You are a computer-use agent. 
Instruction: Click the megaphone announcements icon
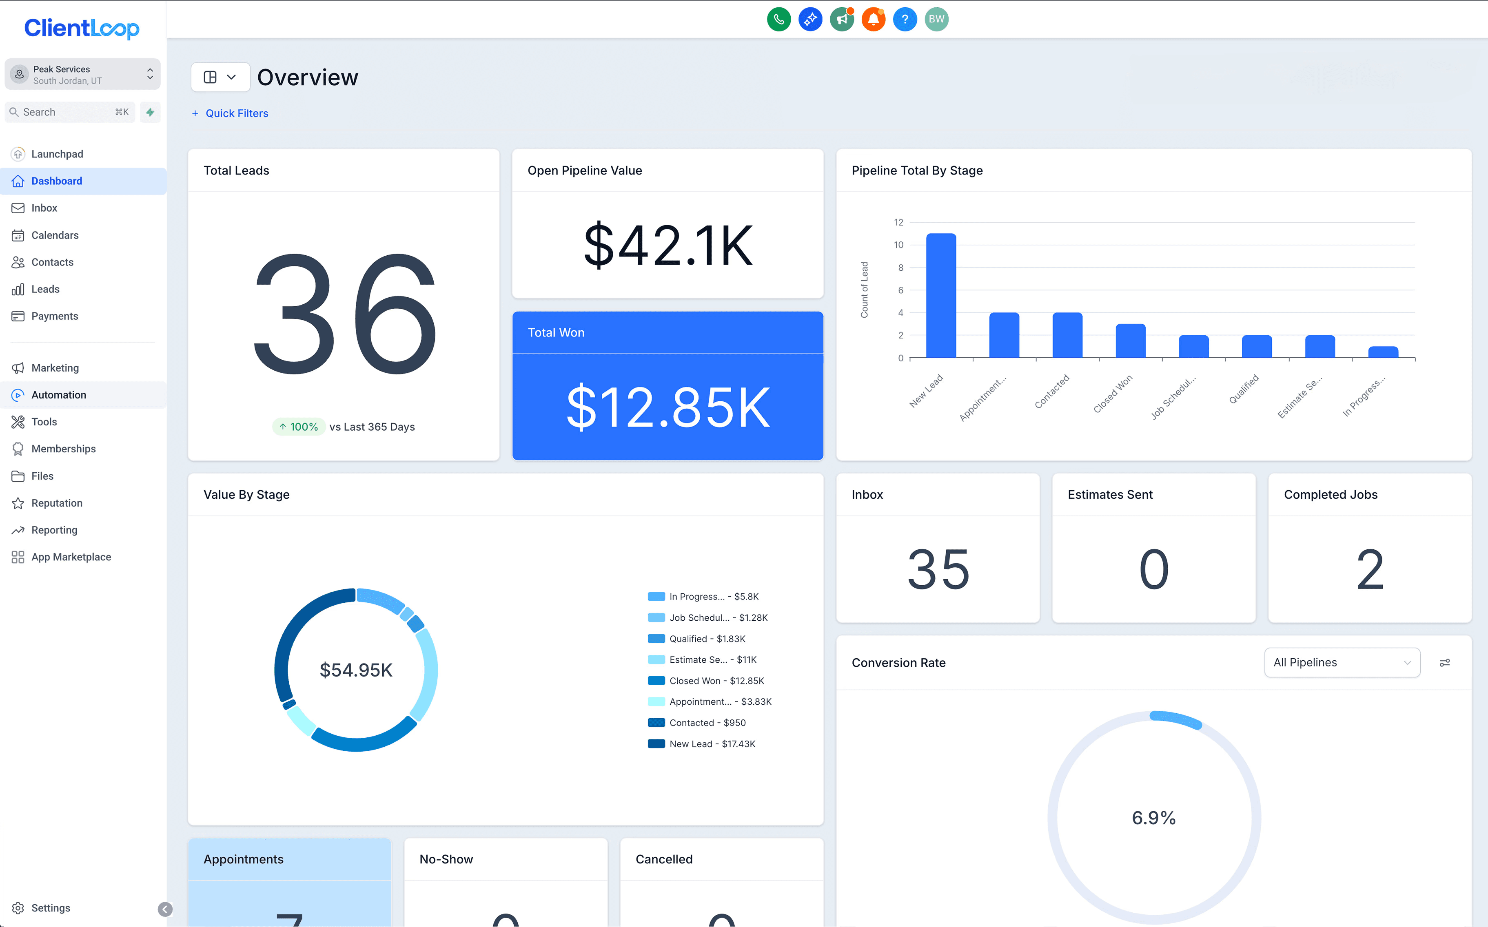pos(842,19)
